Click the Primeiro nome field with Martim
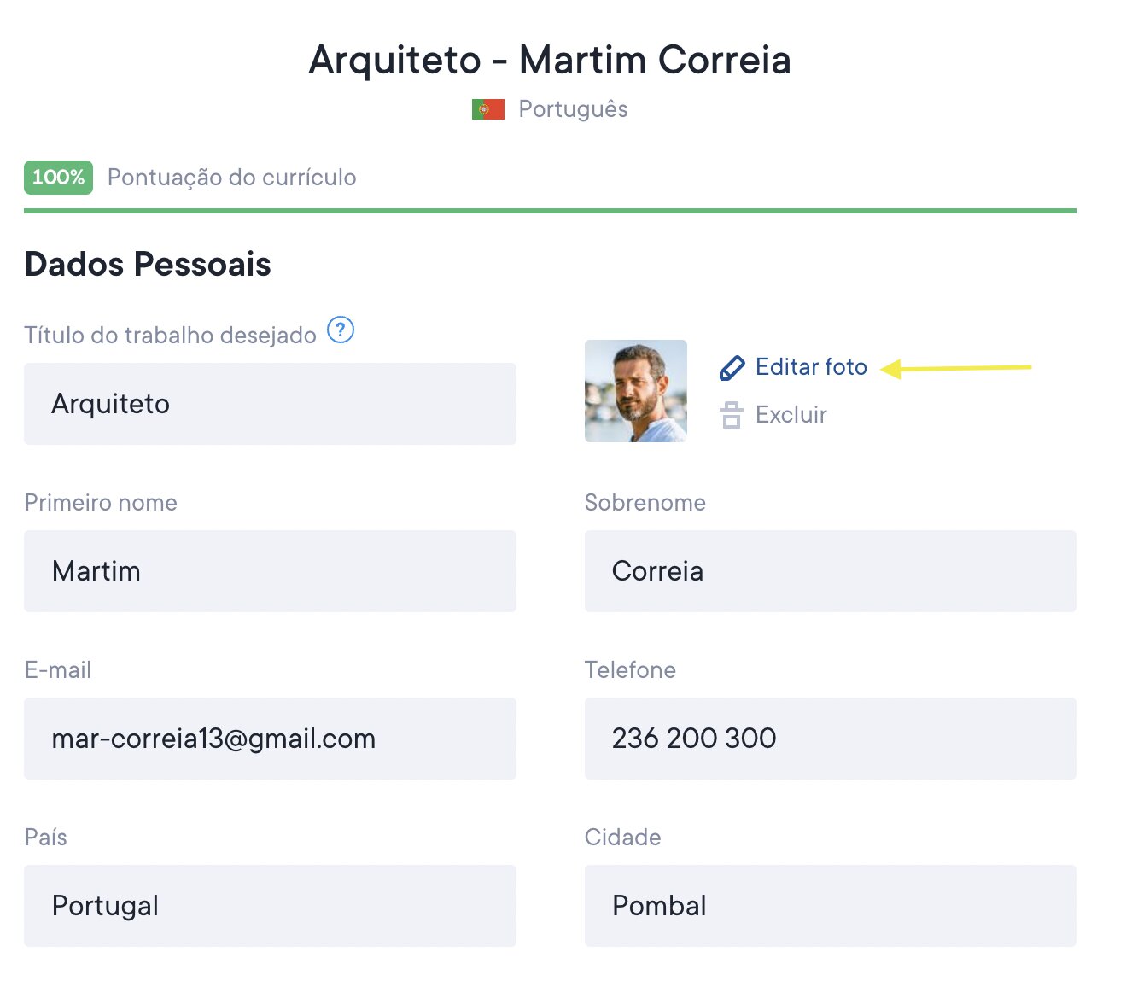The height and width of the screenshot is (987, 1132). (270, 571)
